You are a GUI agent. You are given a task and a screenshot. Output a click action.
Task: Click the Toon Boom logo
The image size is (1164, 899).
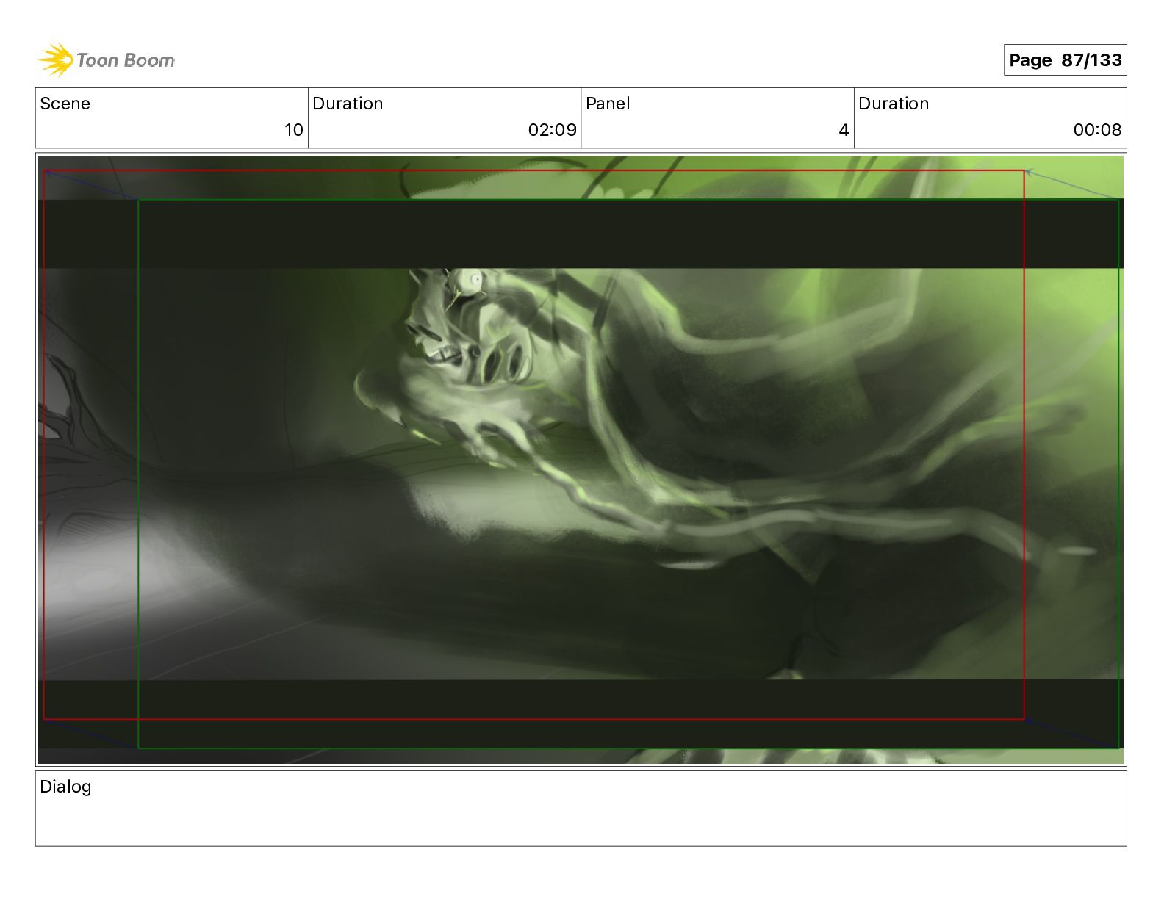tap(107, 59)
